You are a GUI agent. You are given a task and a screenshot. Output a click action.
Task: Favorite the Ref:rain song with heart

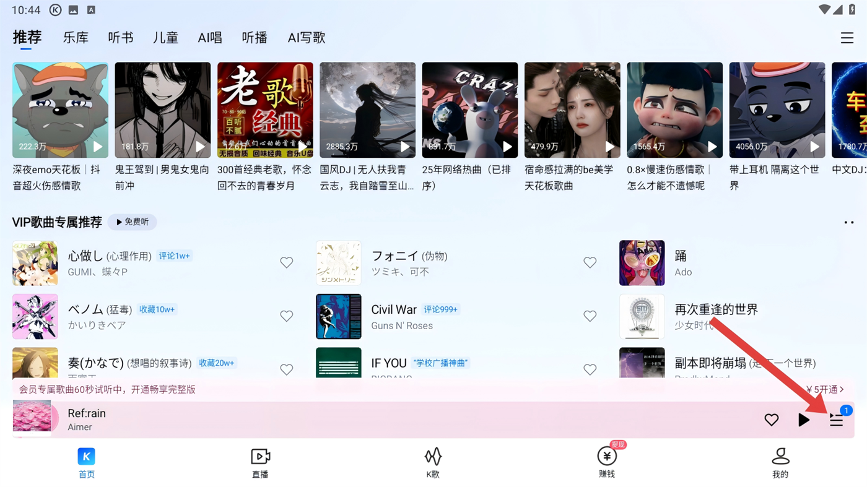[x=771, y=420]
